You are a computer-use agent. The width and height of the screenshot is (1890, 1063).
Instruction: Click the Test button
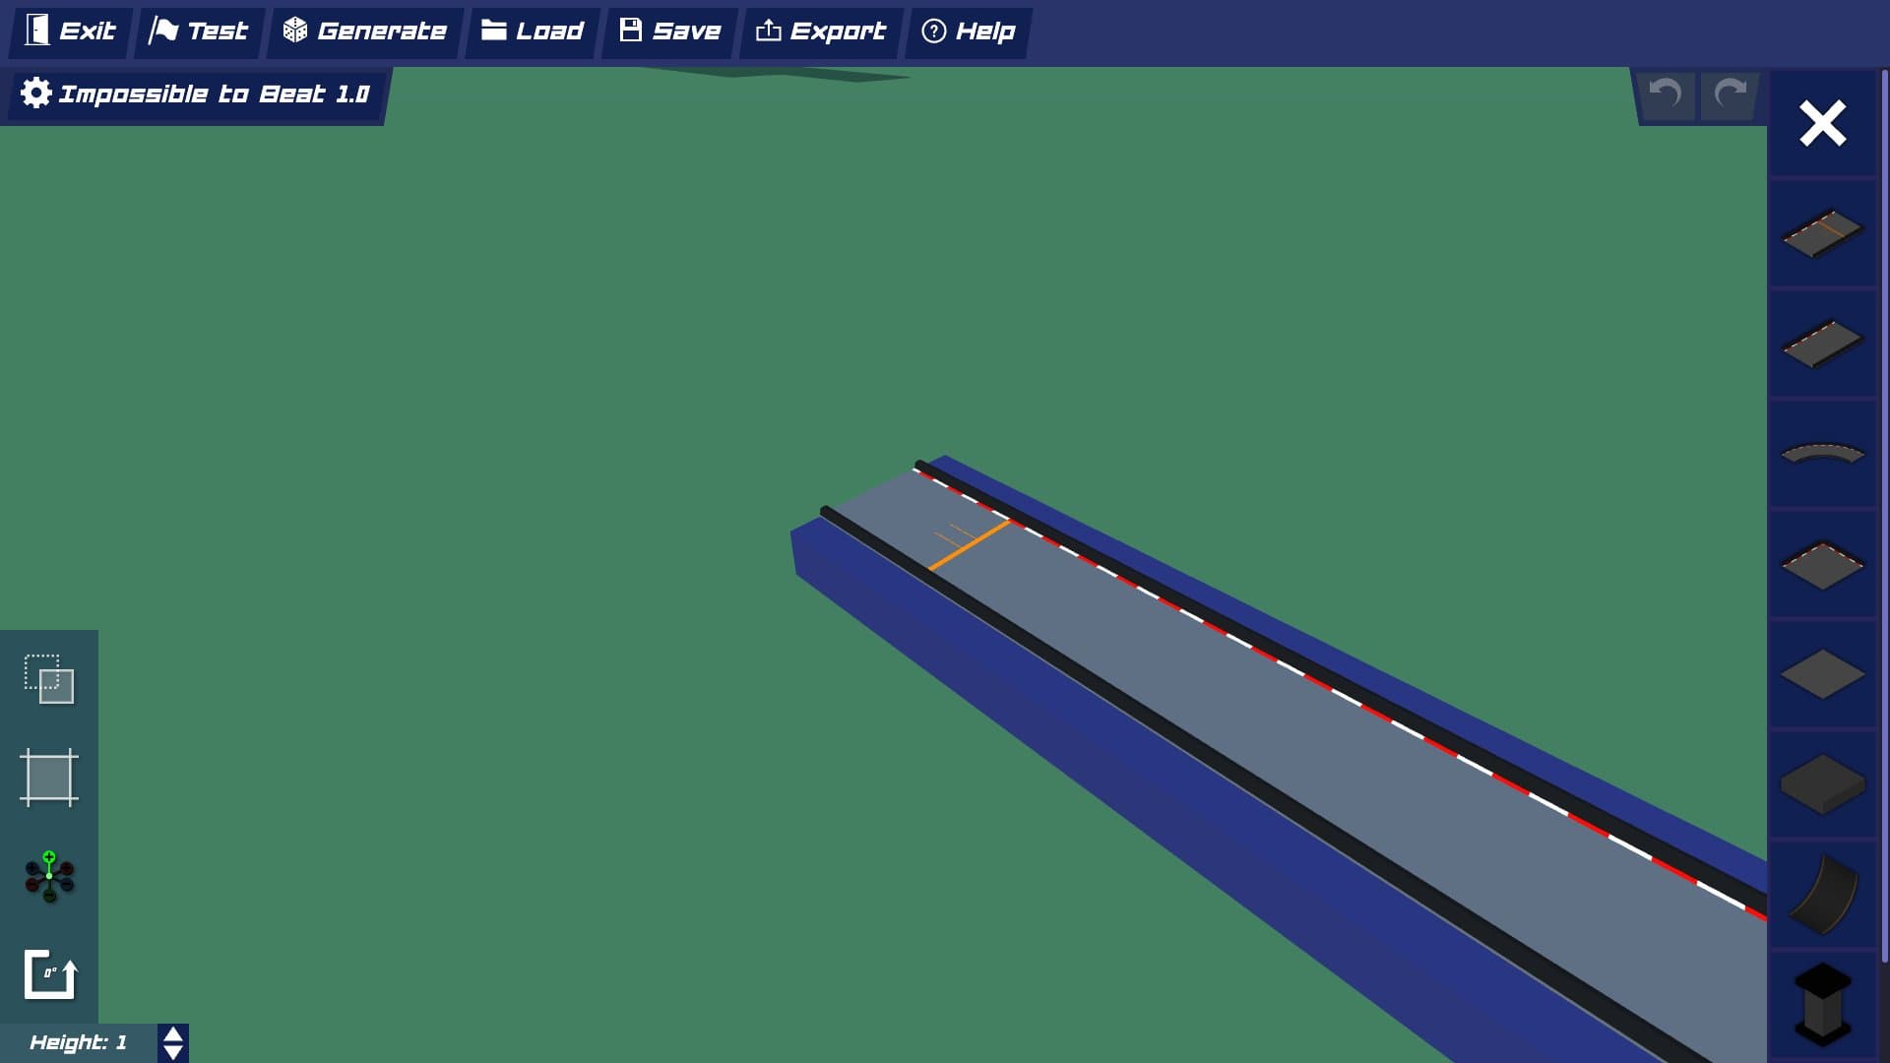click(199, 31)
